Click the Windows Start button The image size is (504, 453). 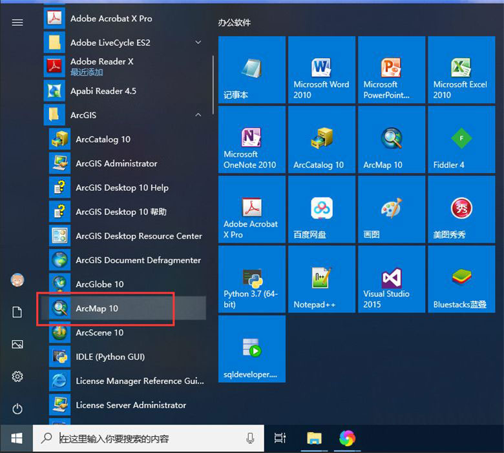tap(16, 439)
